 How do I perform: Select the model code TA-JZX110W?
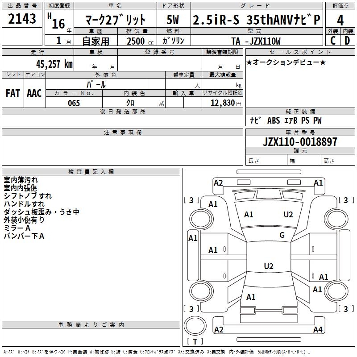click(x=256, y=41)
